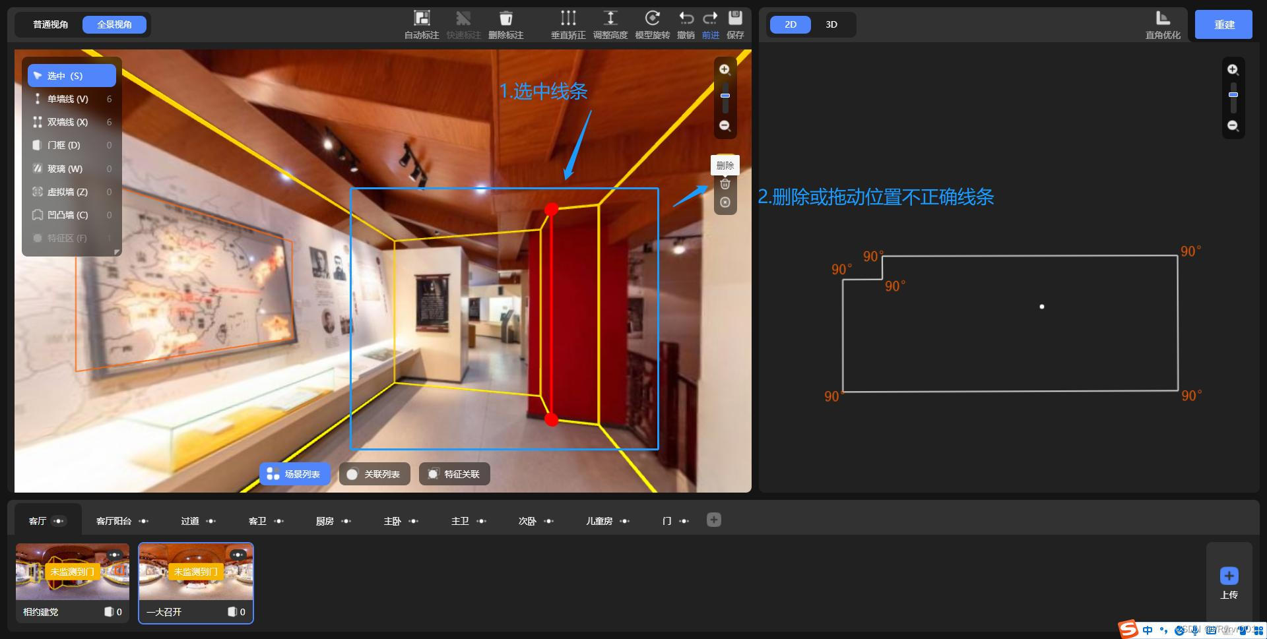Open options dots for 客厅 tab

[x=59, y=521]
